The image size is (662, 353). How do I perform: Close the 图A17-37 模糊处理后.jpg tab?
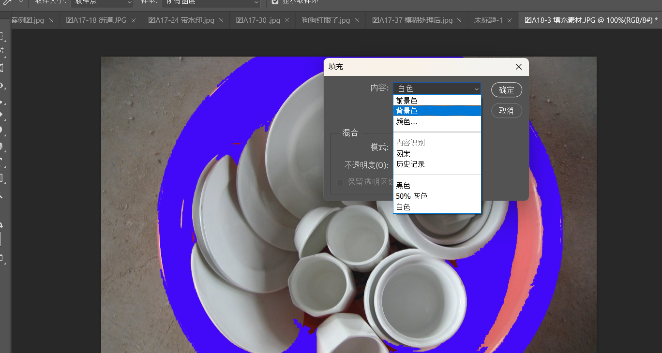pyautogui.click(x=459, y=20)
